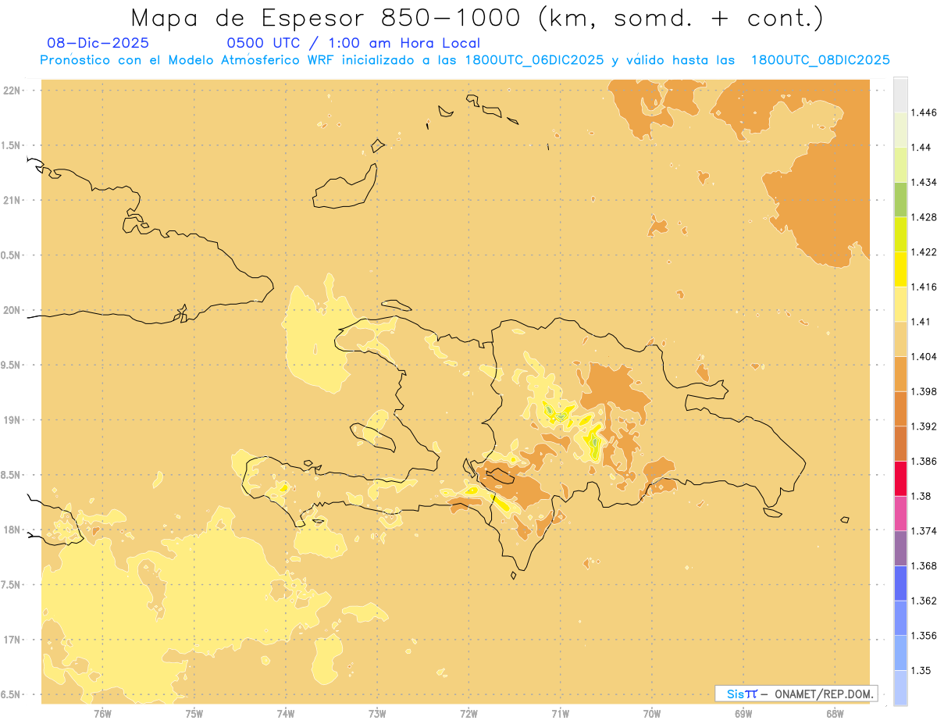Select the 21N latitude label
The image size is (937, 724).
pyautogui.click(x=12, y=201)
